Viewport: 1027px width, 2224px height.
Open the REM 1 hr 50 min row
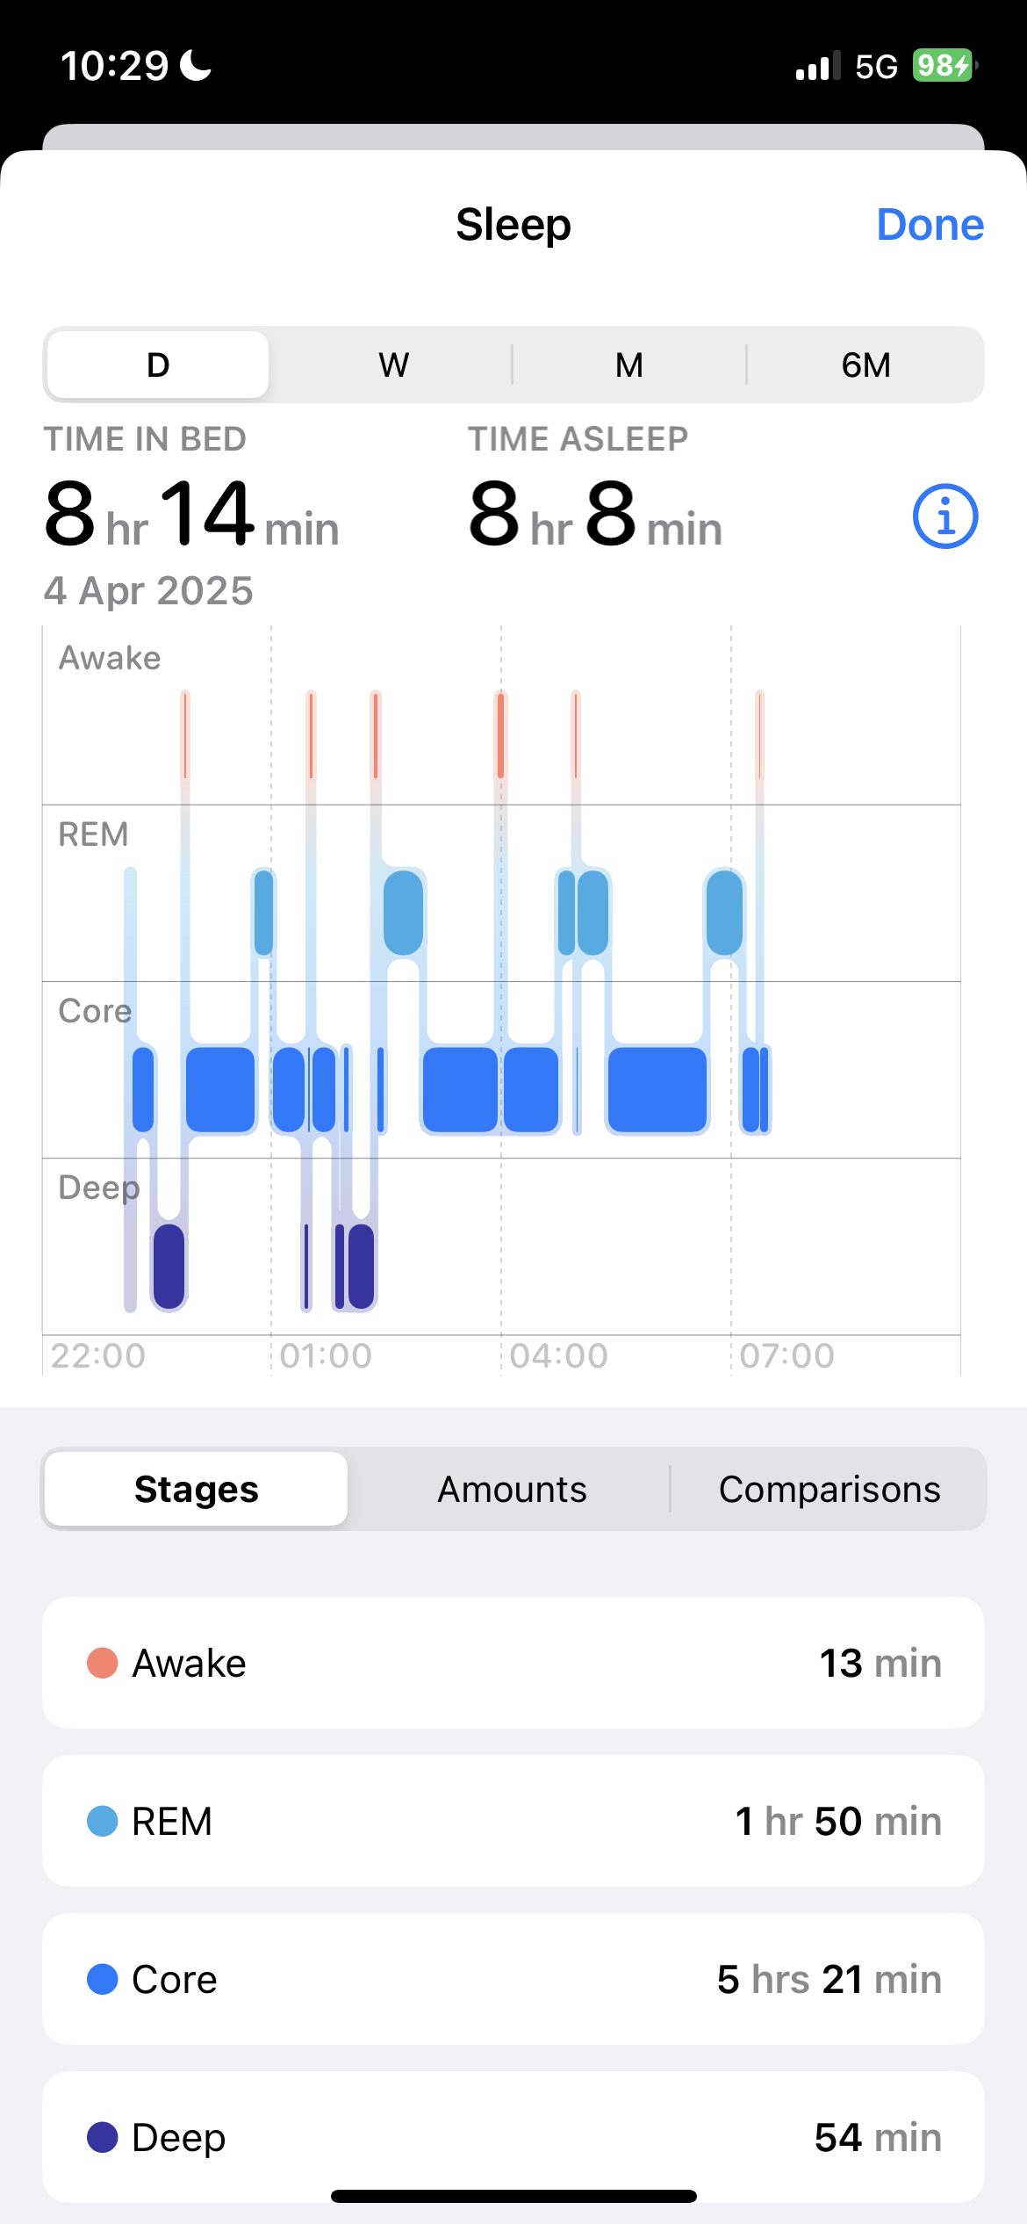(x=513, y=1821)
